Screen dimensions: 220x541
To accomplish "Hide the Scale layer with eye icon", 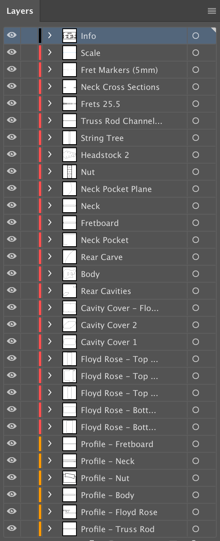I will 12,53.
